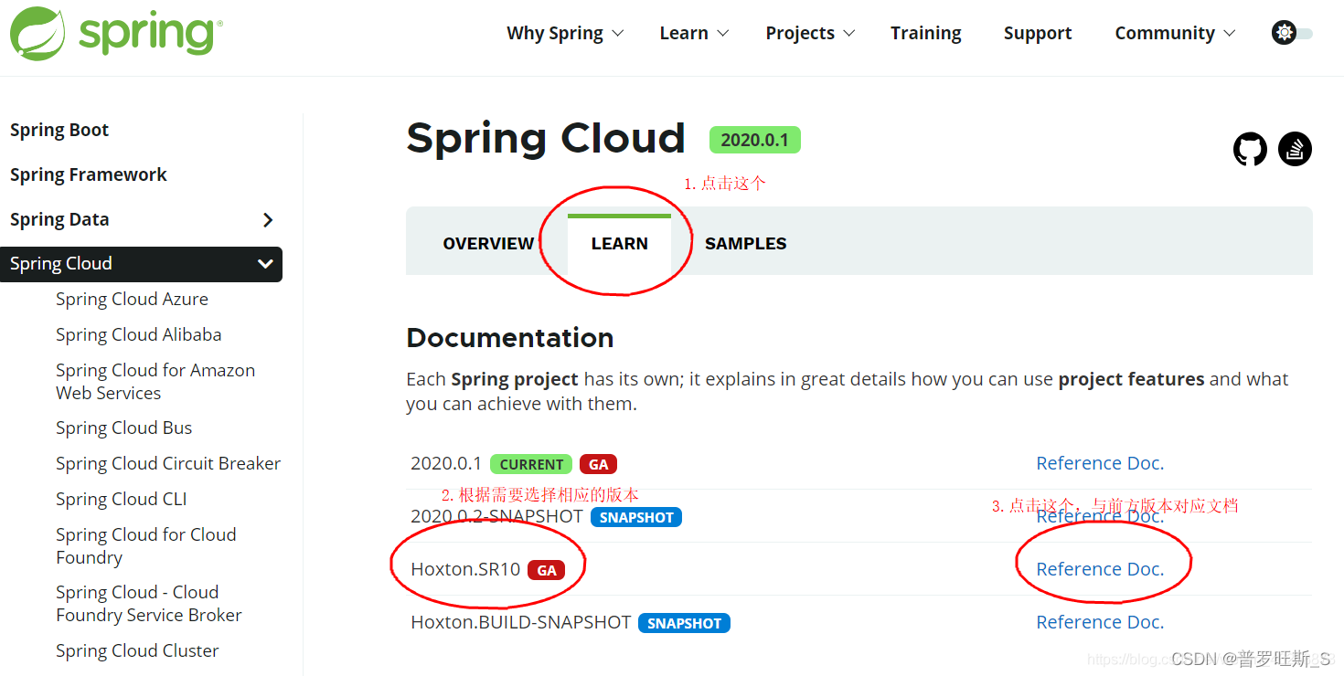Toggle the dark mode theme switch
The width and height of the screenshot is (1344, 676).
(1292, 33)
